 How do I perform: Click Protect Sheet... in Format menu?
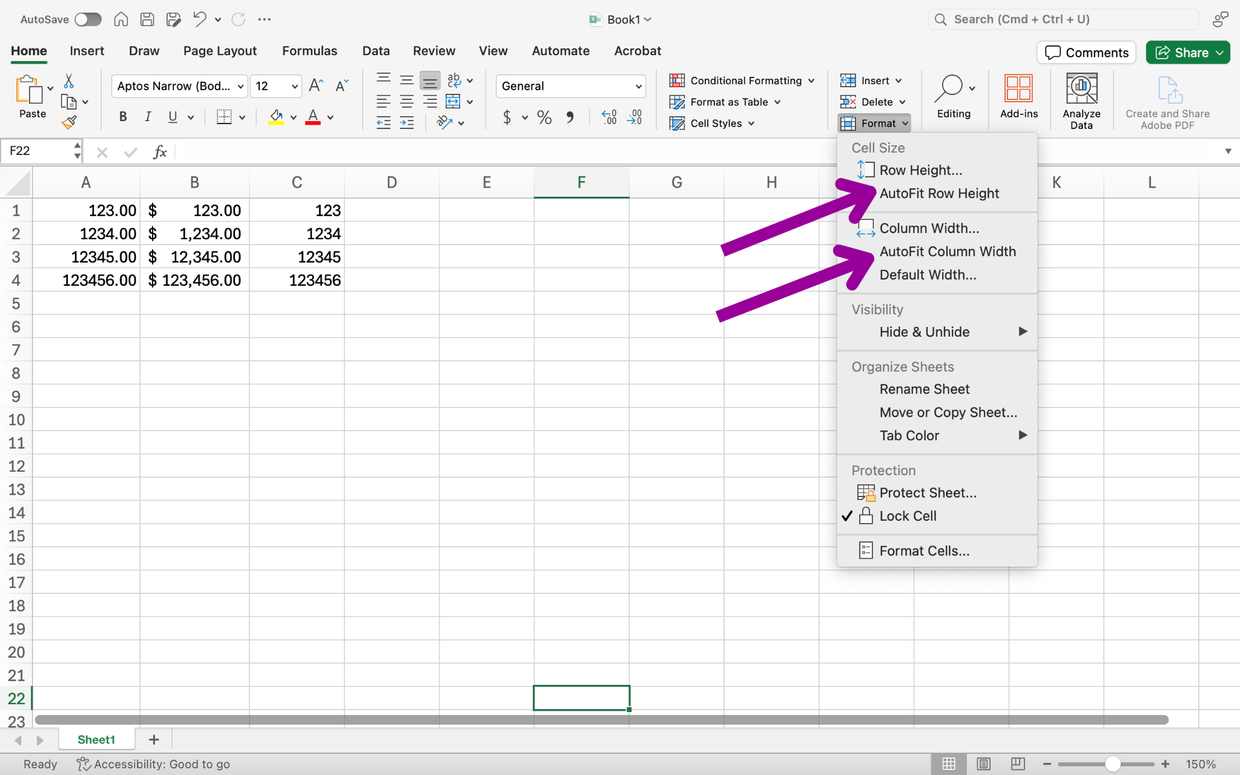928,493
